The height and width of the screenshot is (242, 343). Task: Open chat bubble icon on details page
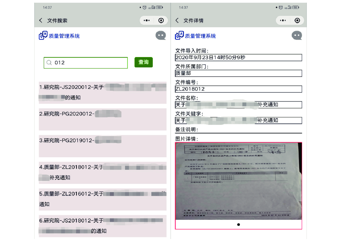pyautogui.click(x=297, y=36)
